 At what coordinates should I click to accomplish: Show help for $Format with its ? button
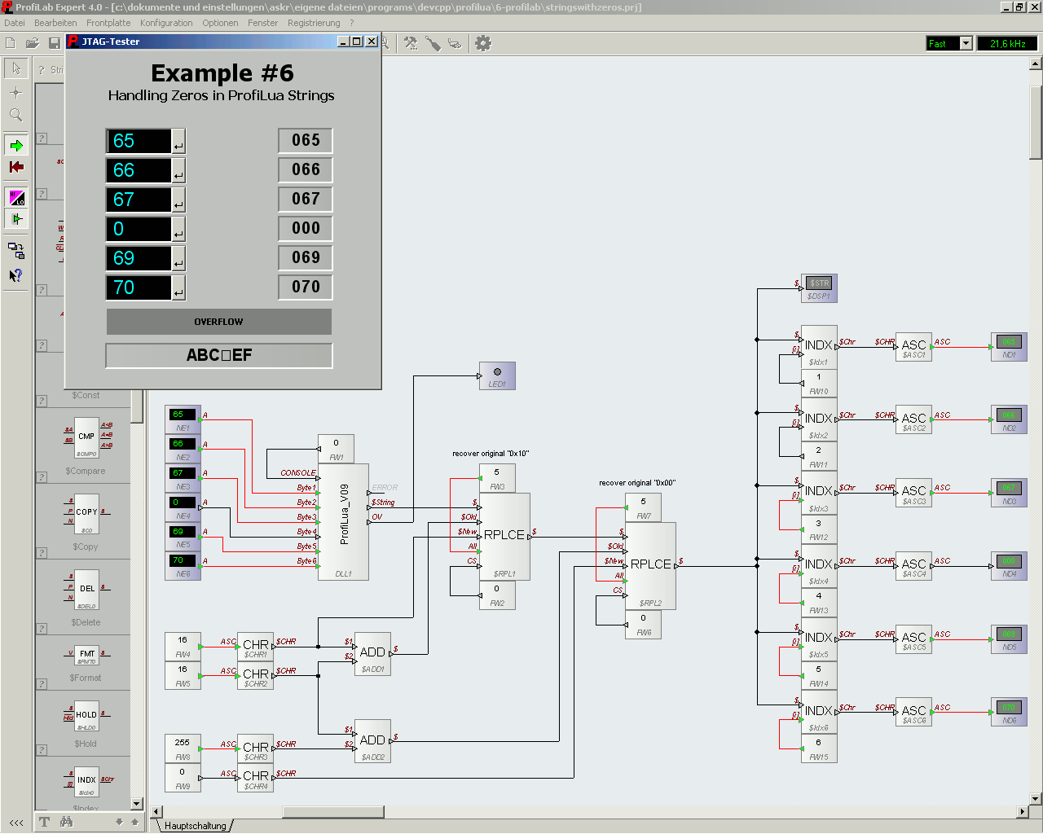click(42, 684)
